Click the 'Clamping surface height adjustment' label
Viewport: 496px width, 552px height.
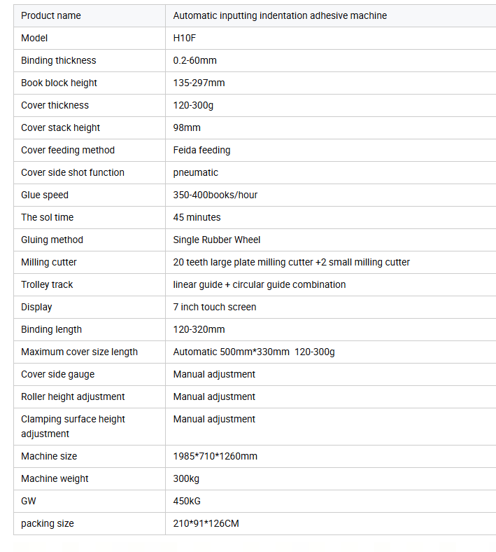tap(73, 427)
